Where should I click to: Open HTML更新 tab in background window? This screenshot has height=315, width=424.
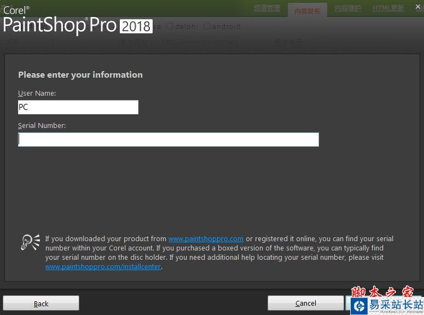(388, 8)
